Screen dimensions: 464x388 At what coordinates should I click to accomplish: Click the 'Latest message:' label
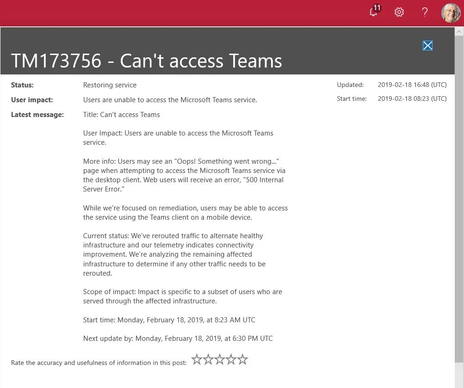click(37, 115)
